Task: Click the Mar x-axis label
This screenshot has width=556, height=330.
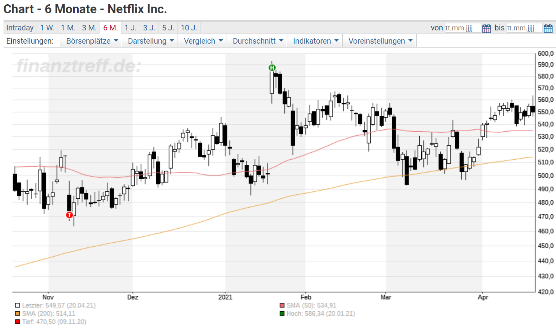Action: [386, 297]
